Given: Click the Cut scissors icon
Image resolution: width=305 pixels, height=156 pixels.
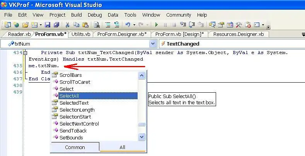Looking at the screenshot, I should tap(67, 25).
